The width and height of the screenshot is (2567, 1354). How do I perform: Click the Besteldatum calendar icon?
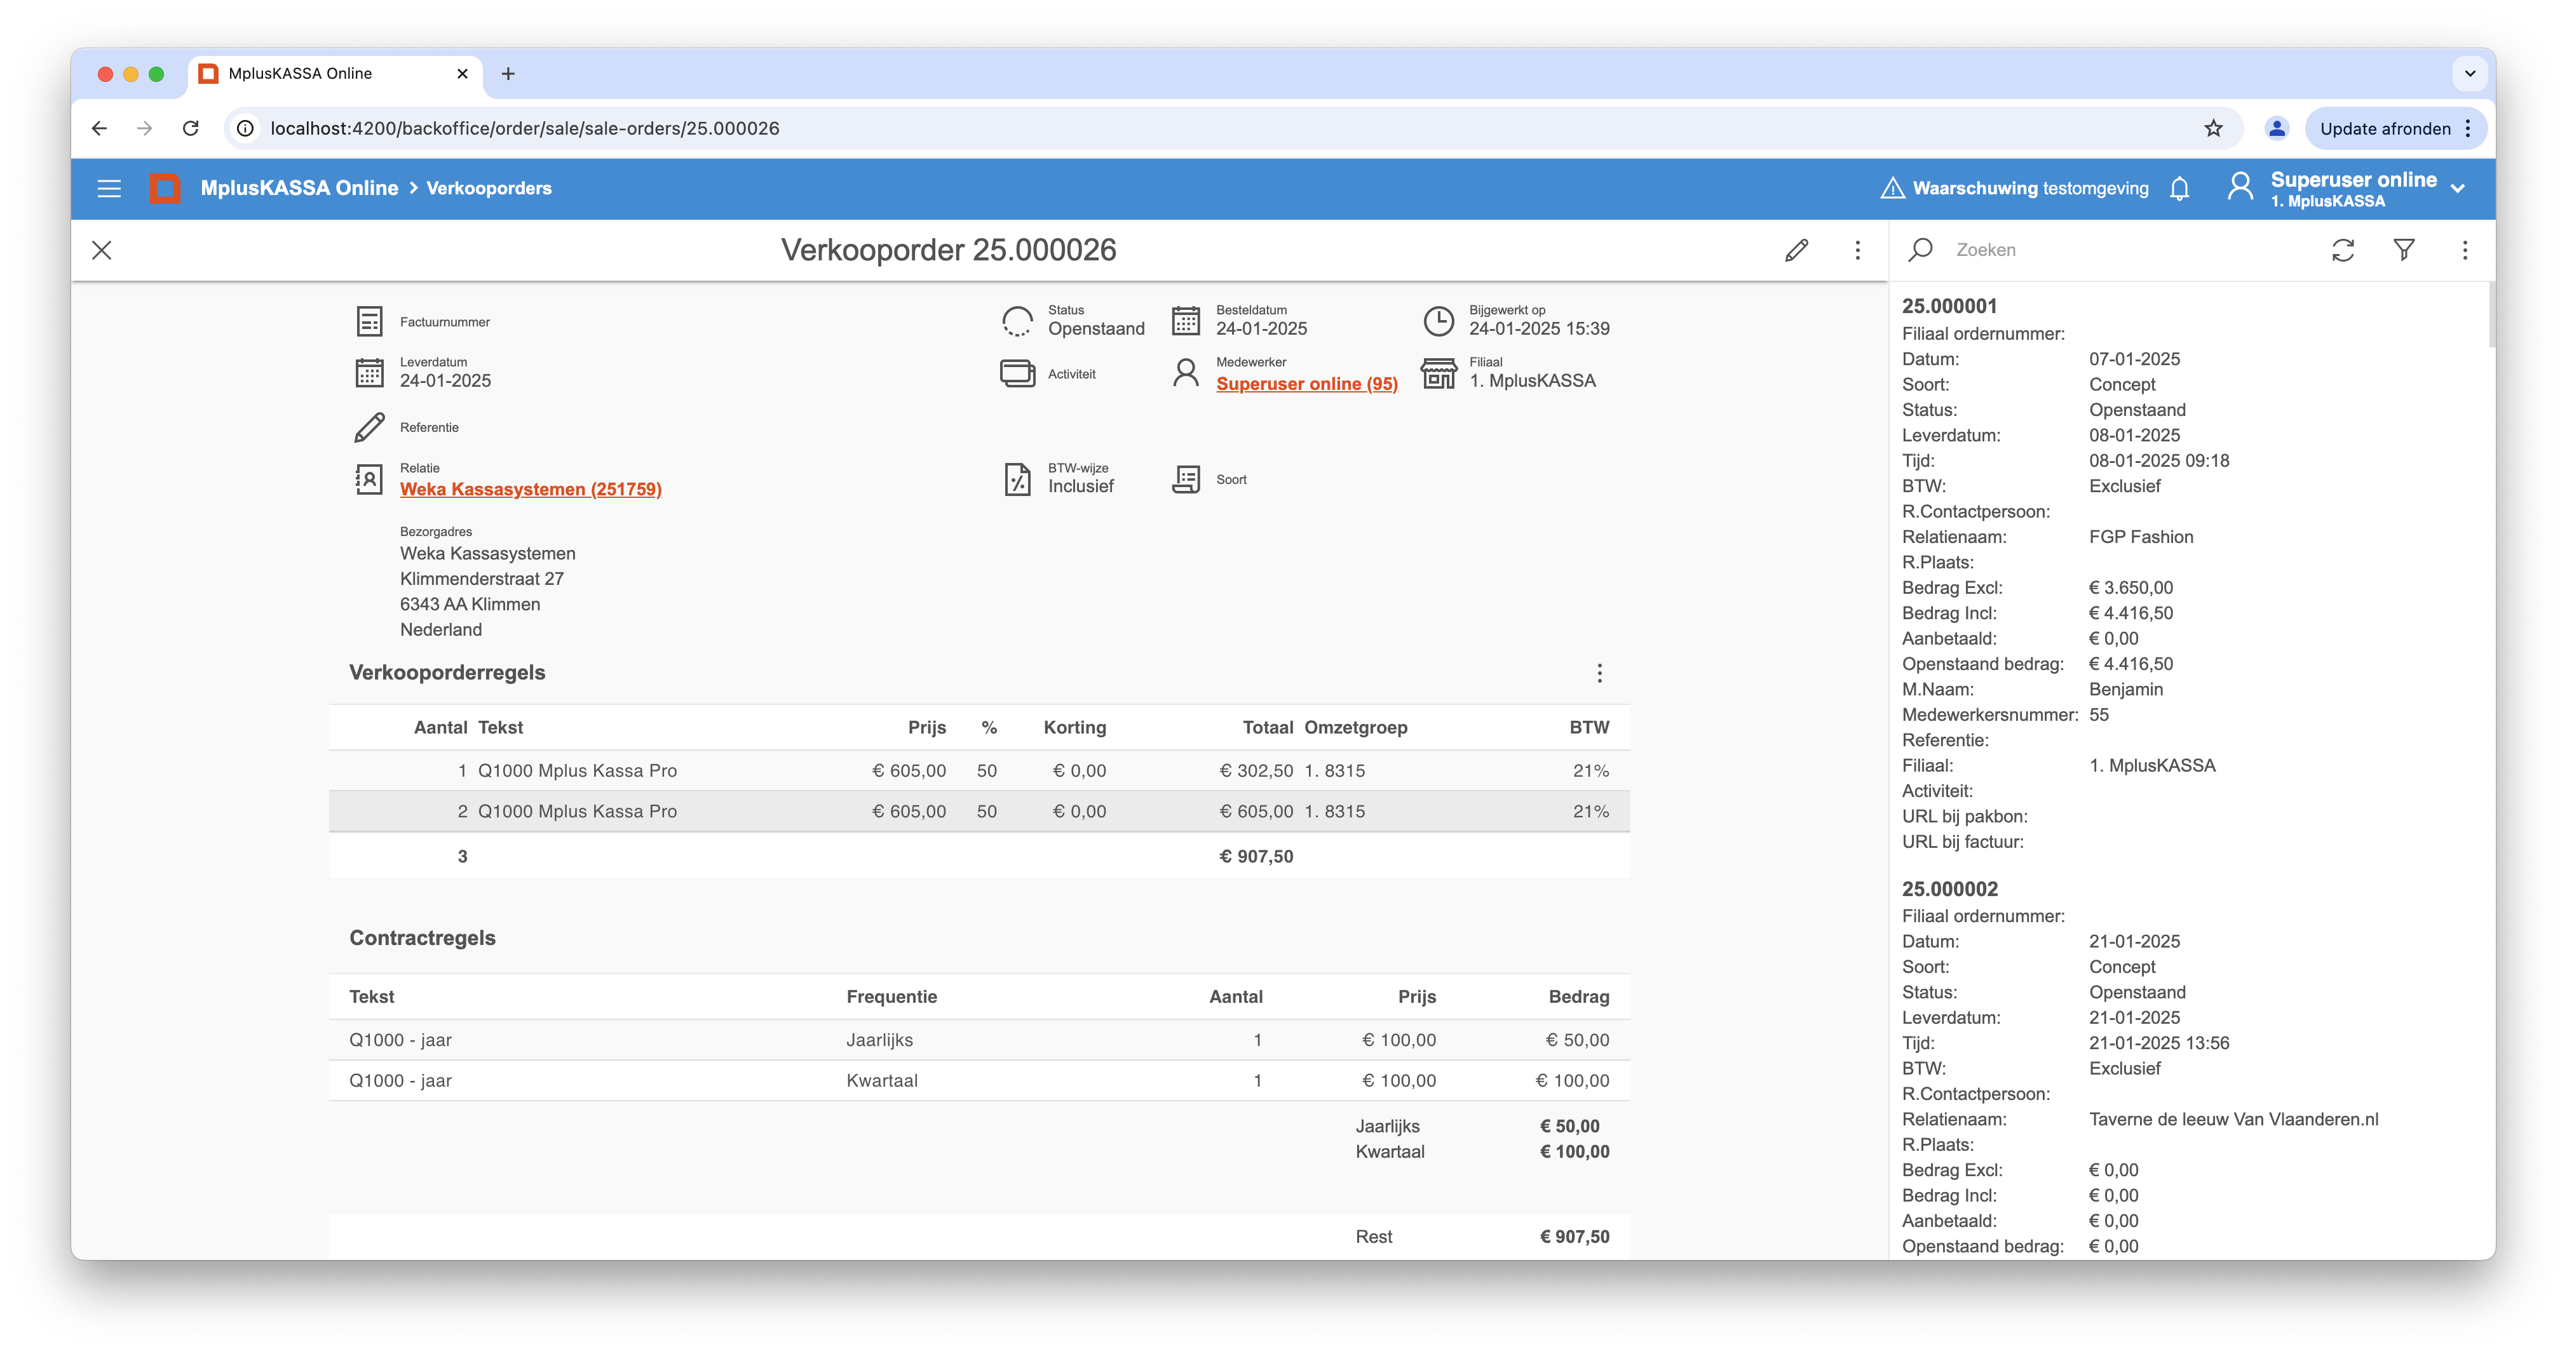point(1185,321)
